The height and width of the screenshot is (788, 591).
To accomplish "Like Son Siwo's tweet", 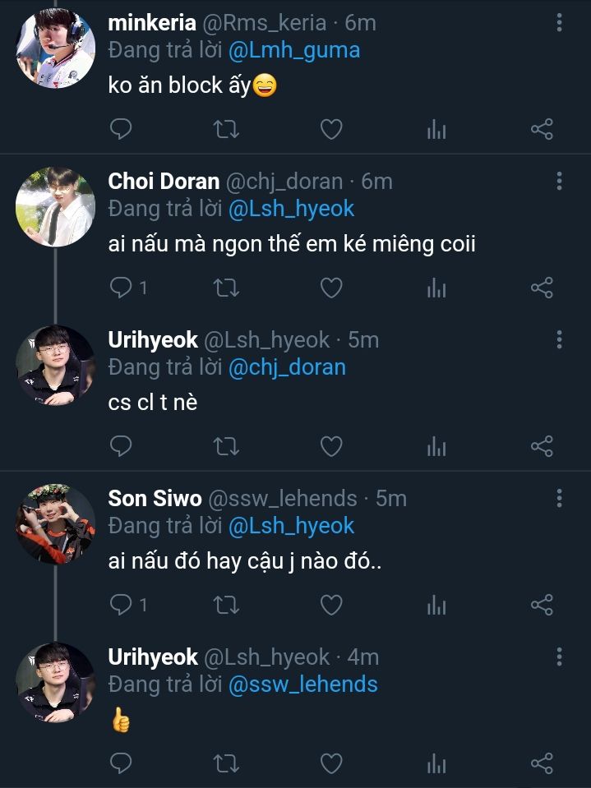I will 330,606.
